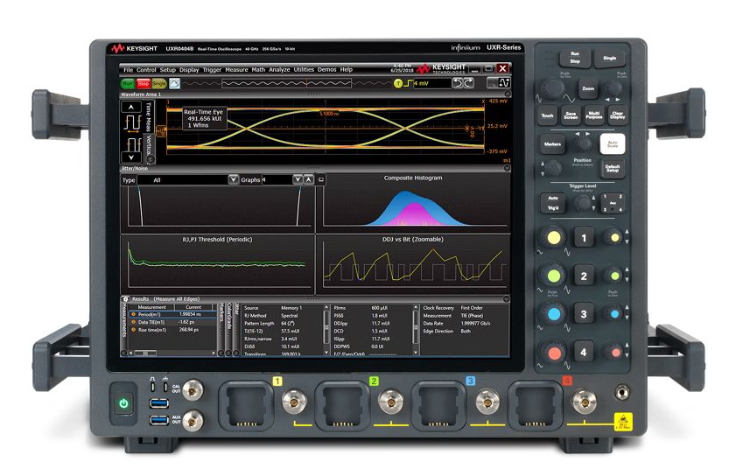Toggle the channel 4 key
This screenshot has width=736, height=476.
pyautogui.click(x=584, y=352)
